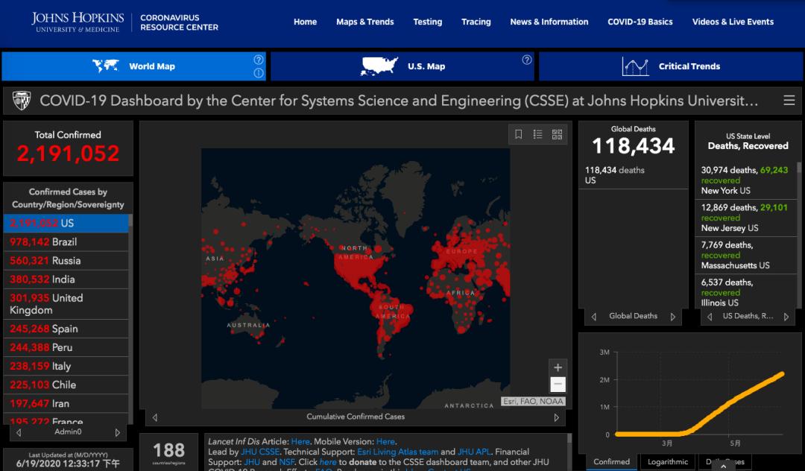Viewport: 805px width, 471px height.
Task: Advance the Admin0 list with right arrow
Action: click(117, 432)
